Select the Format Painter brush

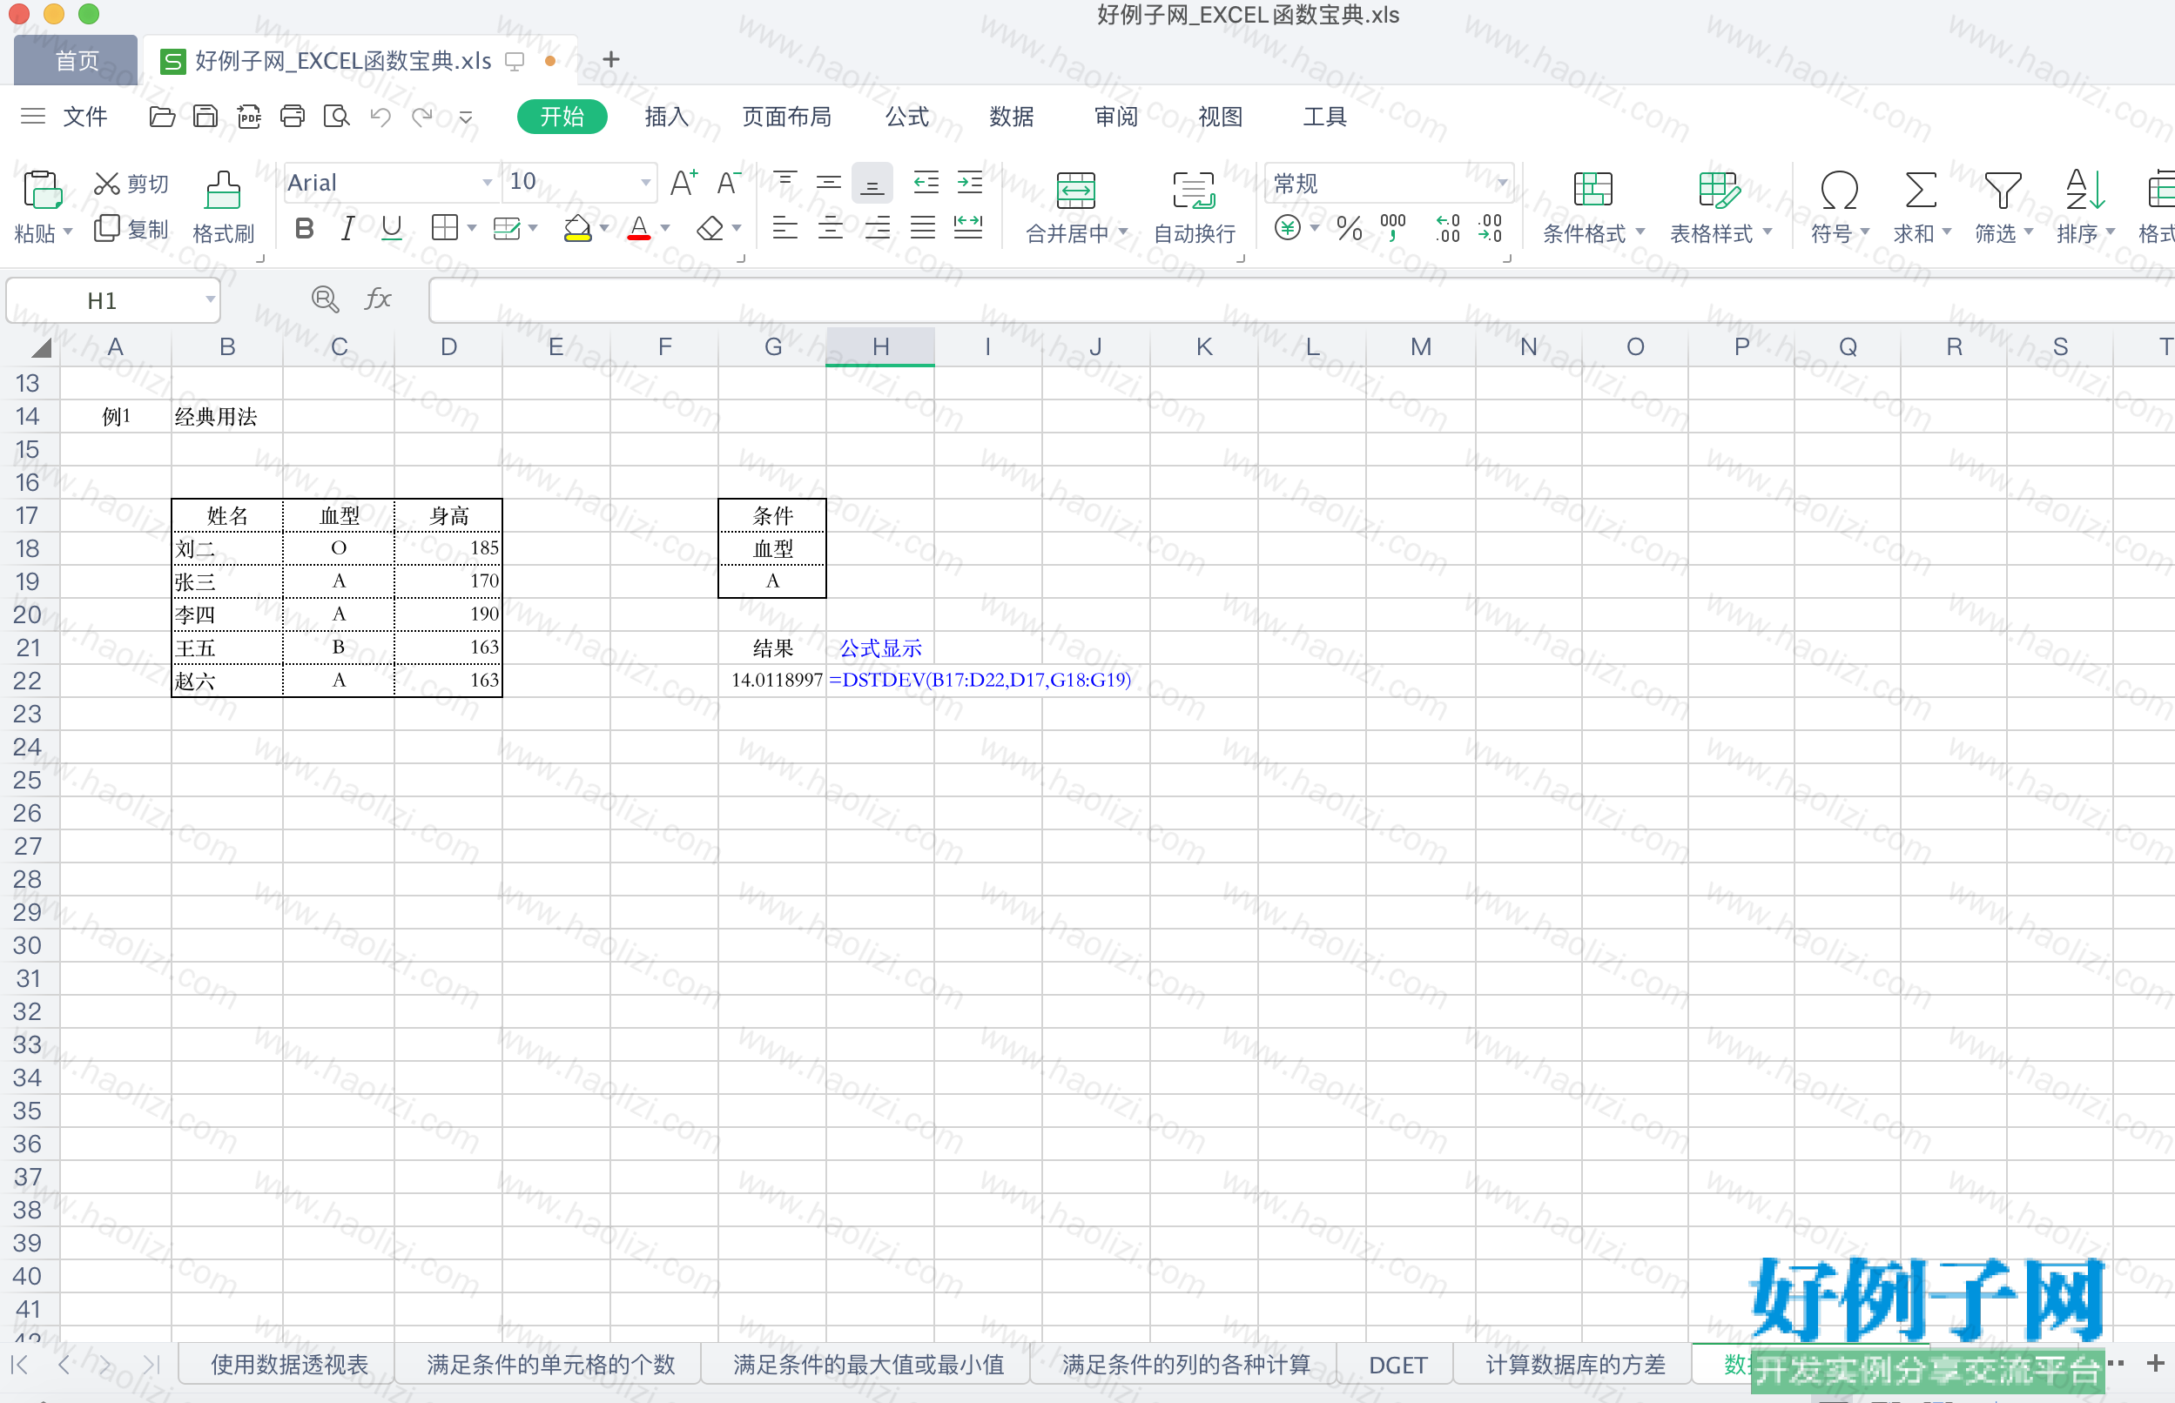(x=223, y=190)
